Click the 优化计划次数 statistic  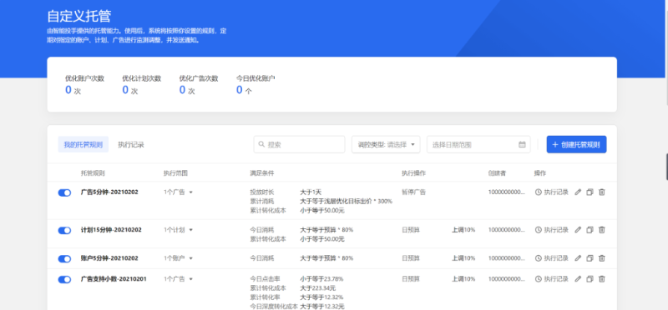141,84
